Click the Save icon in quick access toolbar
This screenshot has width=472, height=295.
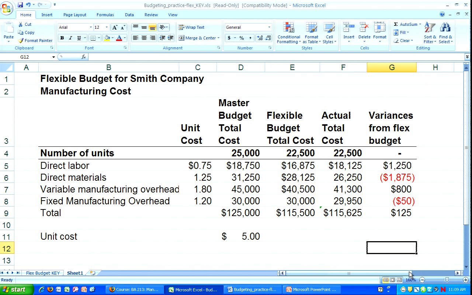(x=20, y=5)
